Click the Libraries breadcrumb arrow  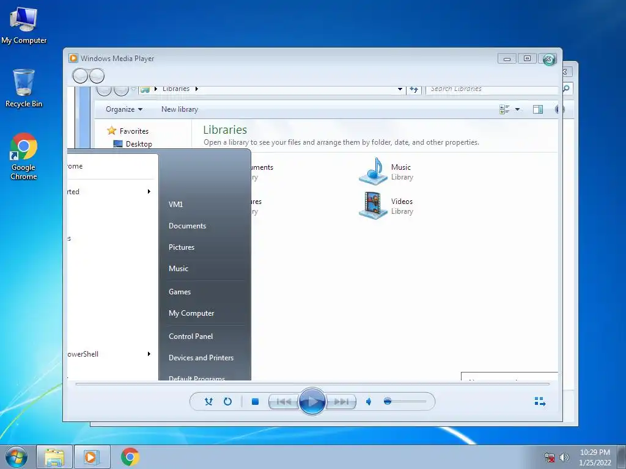pyautogui.click(x=197, y=89)
